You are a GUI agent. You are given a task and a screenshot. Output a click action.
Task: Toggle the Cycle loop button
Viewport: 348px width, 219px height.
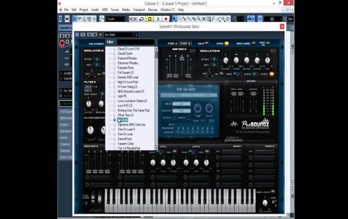[141, 19]
